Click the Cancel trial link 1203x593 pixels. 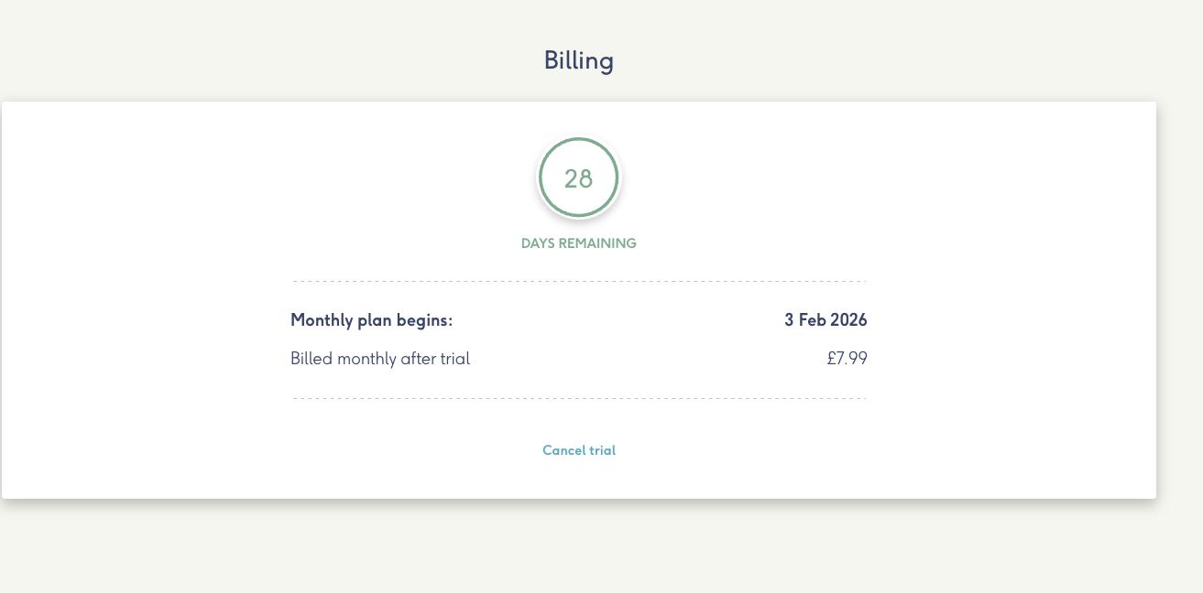point(578,450)
